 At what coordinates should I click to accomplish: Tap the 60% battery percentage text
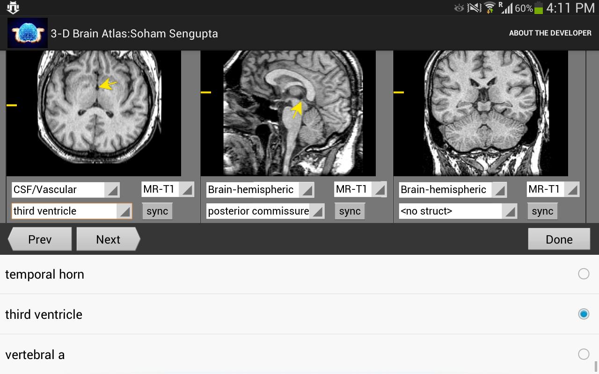point(524,8)
